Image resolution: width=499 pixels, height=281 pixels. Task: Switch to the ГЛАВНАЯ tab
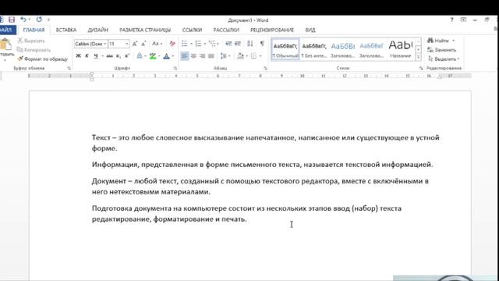coord(34,30)
